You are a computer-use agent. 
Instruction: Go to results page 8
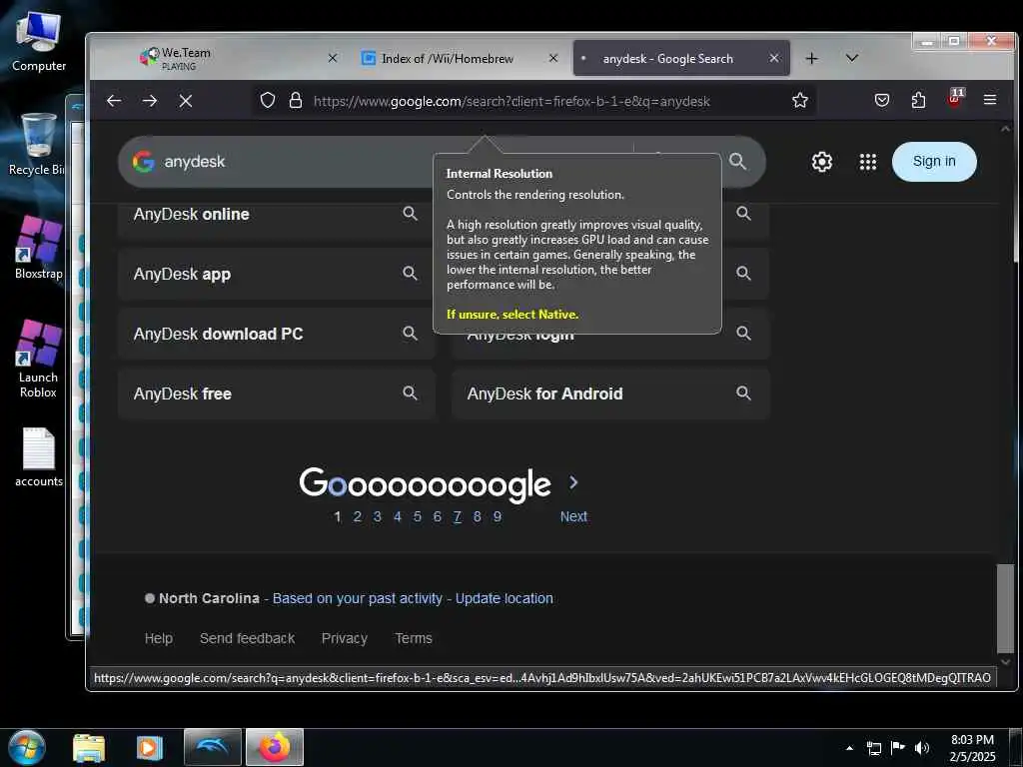coord(478,516)
